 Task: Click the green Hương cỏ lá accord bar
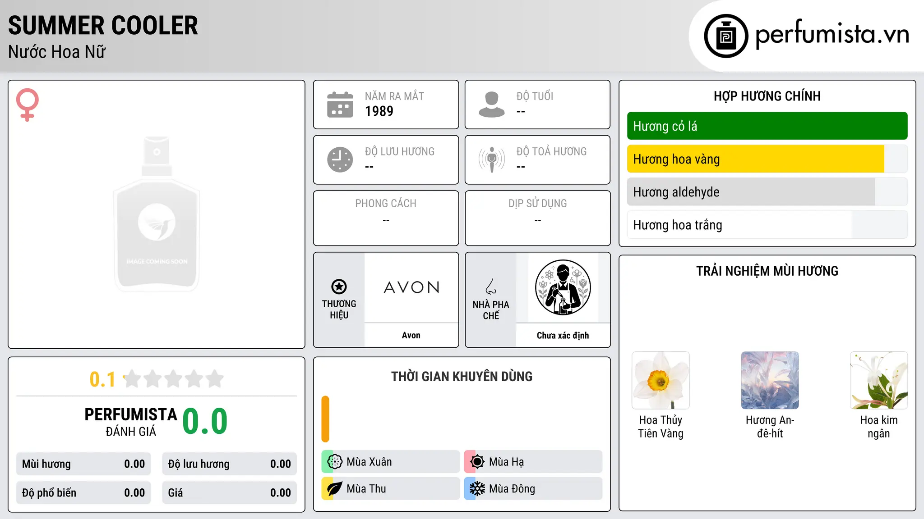pyautogui.click(x=767, y=126)
